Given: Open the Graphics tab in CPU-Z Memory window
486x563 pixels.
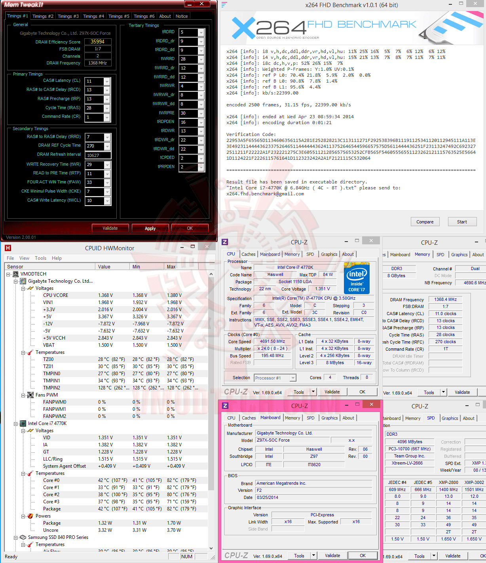Looking at the screenshot, I should [x=459, y=255].
